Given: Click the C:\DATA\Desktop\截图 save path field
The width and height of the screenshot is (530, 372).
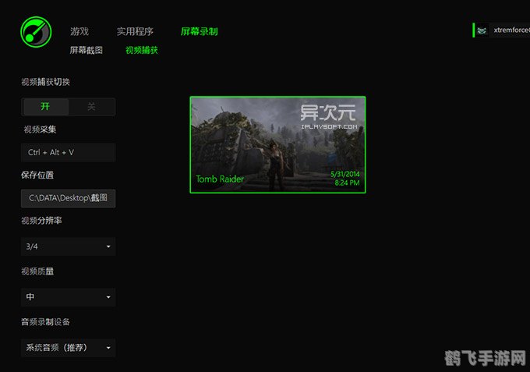Looking at the screenshot, I should (69, 198).
